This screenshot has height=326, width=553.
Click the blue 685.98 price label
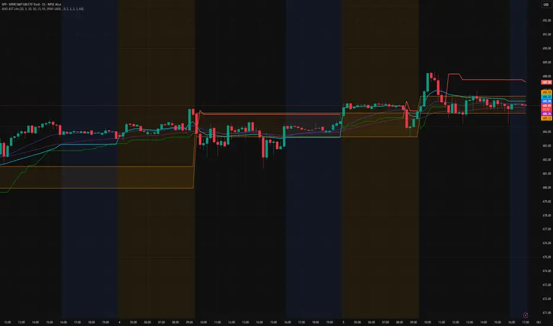(546, 101)
